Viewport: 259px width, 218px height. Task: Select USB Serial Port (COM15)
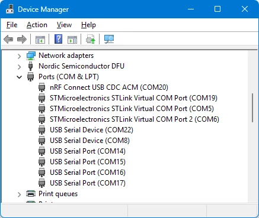tap(88, 162)
